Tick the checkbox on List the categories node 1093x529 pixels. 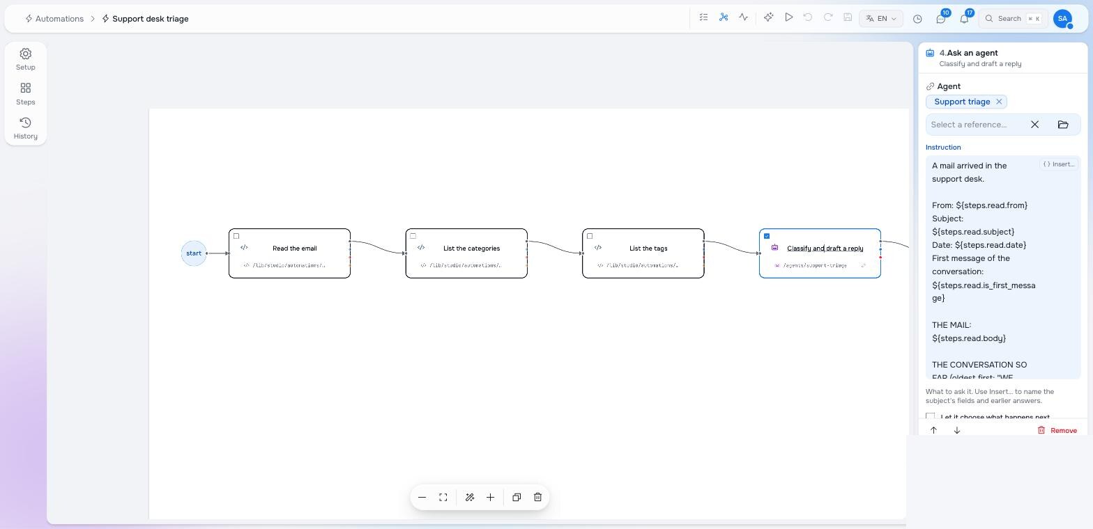tap(413, 236)
